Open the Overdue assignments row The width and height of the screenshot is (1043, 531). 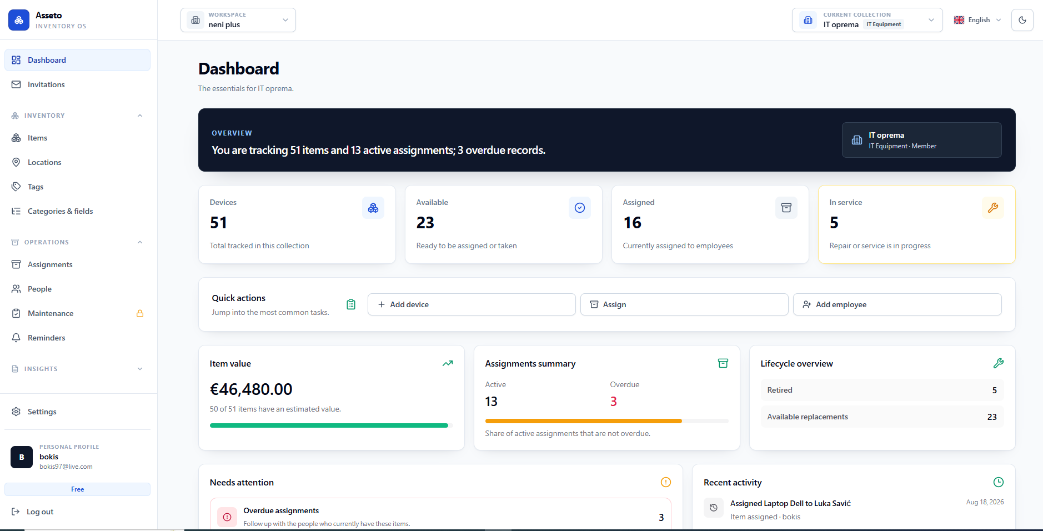click(x=440, y=515)
